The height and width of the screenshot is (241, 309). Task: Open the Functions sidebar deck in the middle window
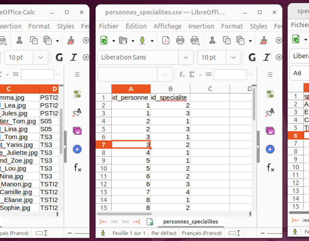tap(270, 168)
